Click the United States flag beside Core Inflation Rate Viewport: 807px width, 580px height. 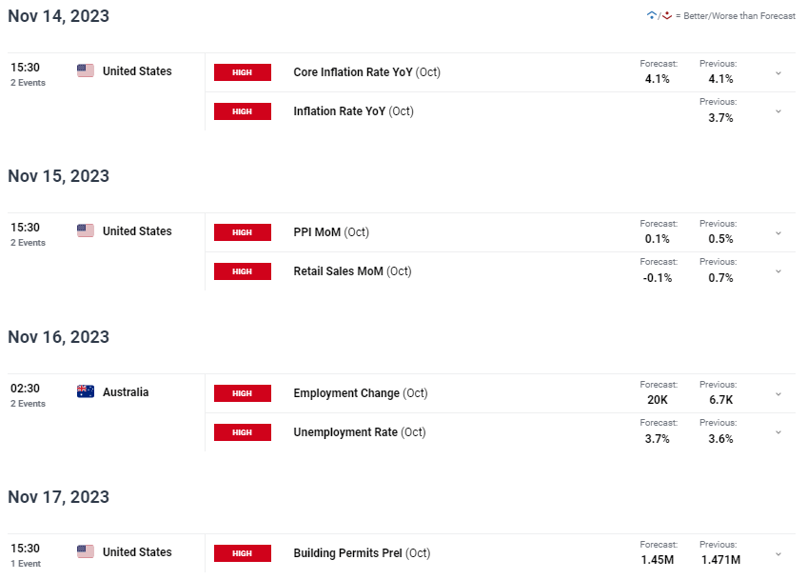86,70
